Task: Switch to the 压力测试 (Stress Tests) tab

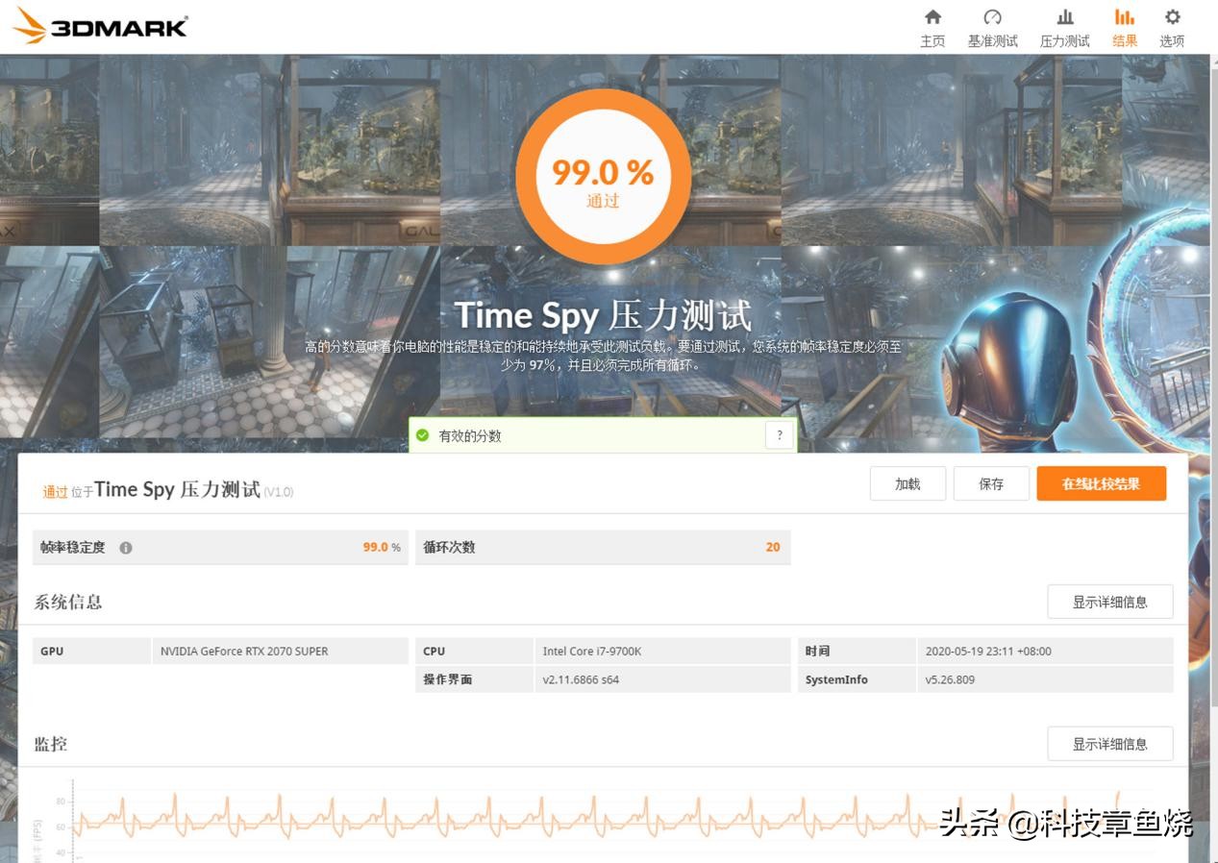Action: tap(1063, 26)
